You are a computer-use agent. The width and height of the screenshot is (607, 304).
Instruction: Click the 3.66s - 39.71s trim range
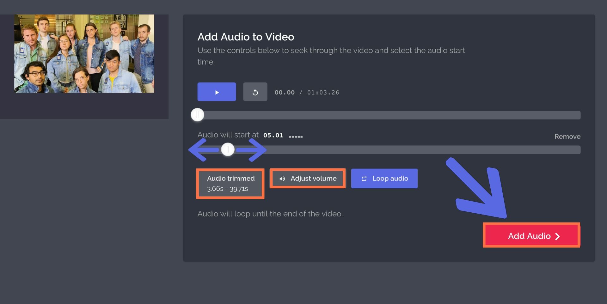click(x=228, y=189)
